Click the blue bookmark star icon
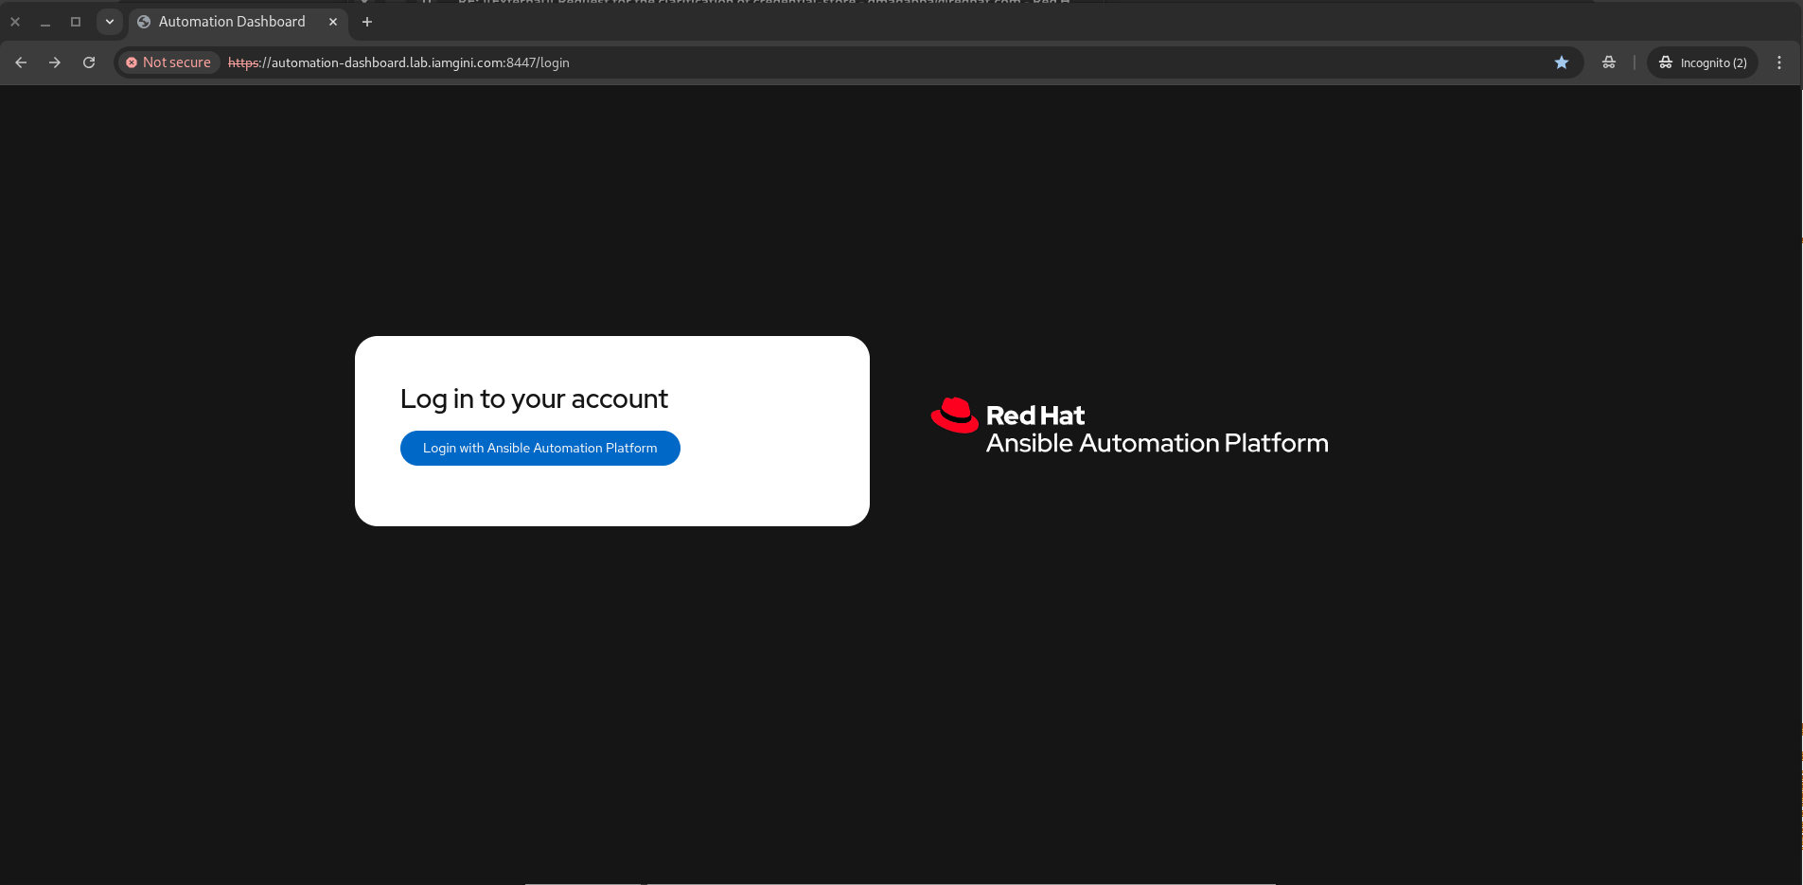 (1561, 62)
